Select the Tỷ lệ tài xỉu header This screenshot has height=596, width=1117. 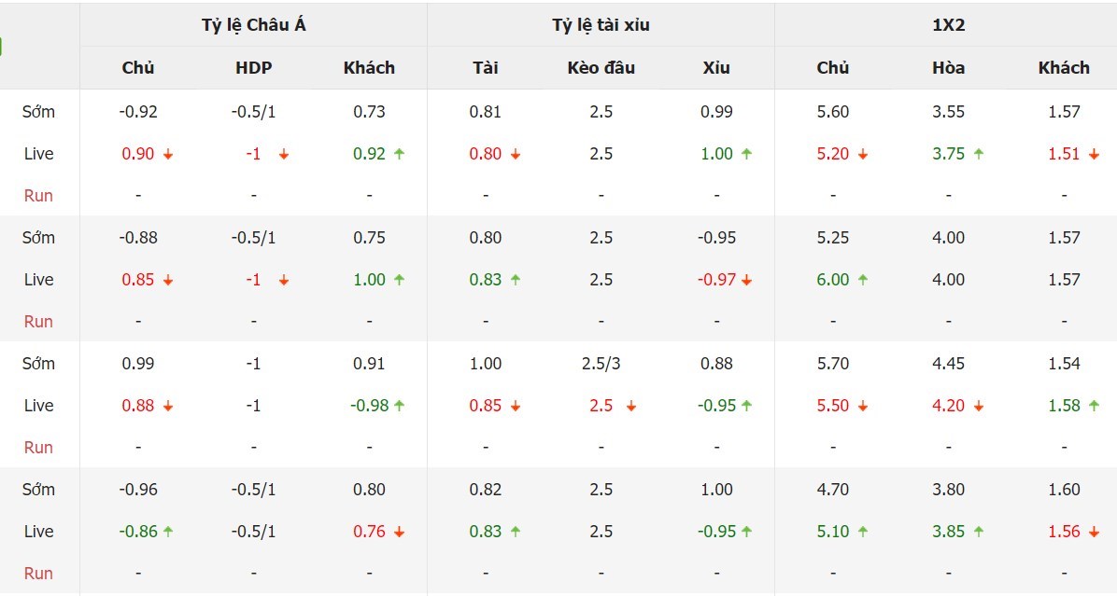(601, 25)
